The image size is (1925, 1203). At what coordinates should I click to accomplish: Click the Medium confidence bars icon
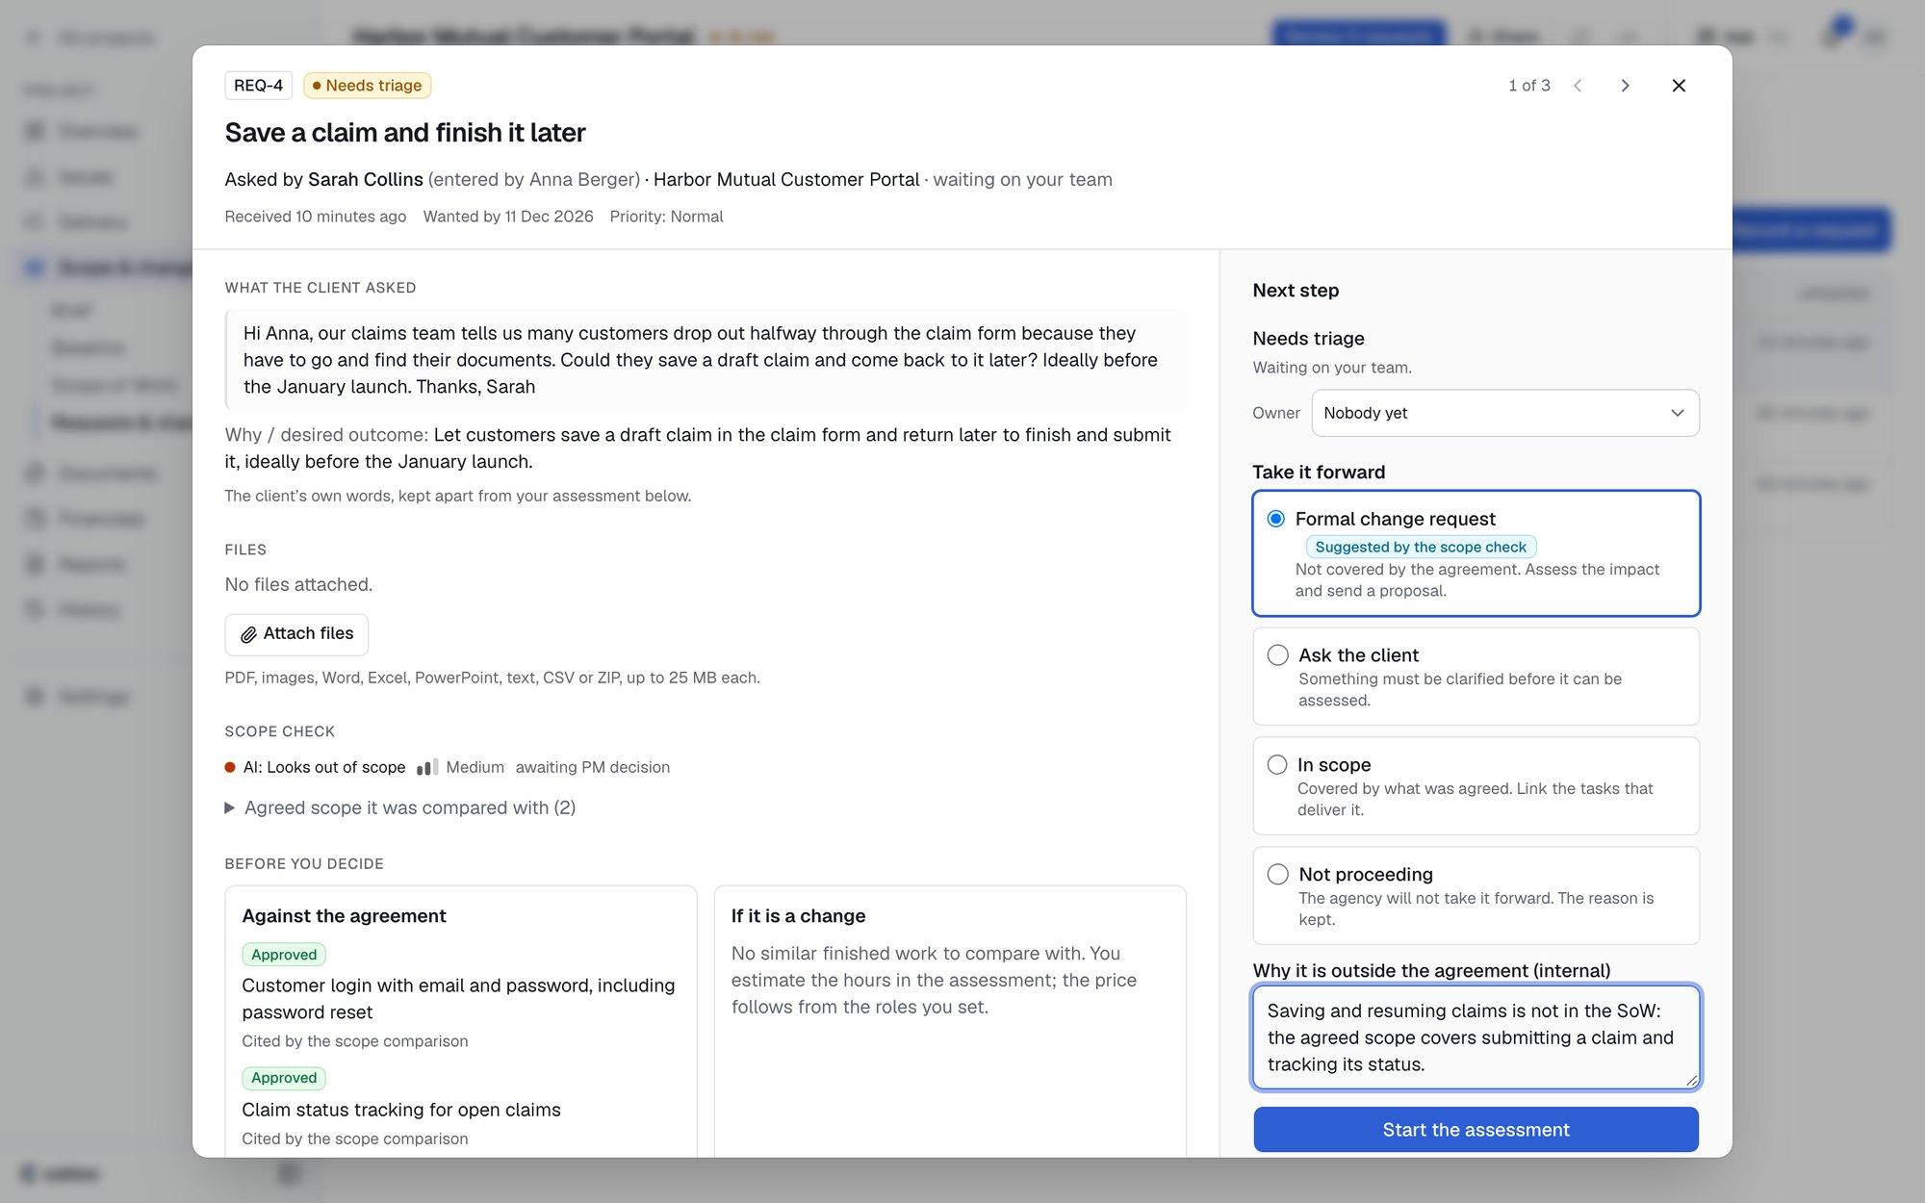[427, 767]
